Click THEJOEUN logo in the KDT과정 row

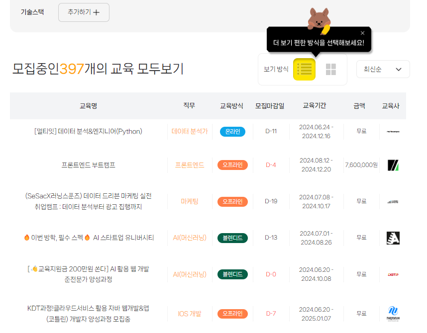[393, 314]
